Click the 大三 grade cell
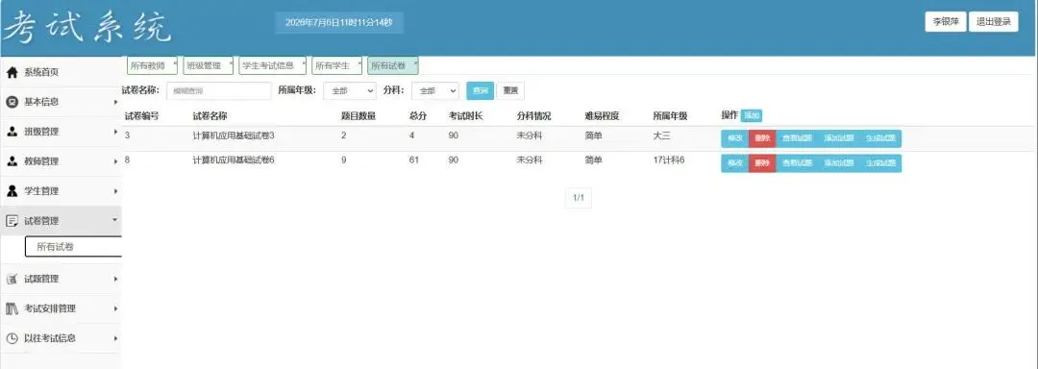 662,135
